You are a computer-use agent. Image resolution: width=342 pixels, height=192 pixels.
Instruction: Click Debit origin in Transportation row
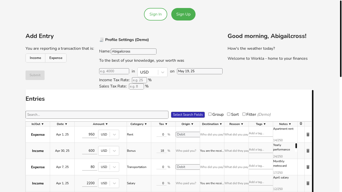(188, 167)
